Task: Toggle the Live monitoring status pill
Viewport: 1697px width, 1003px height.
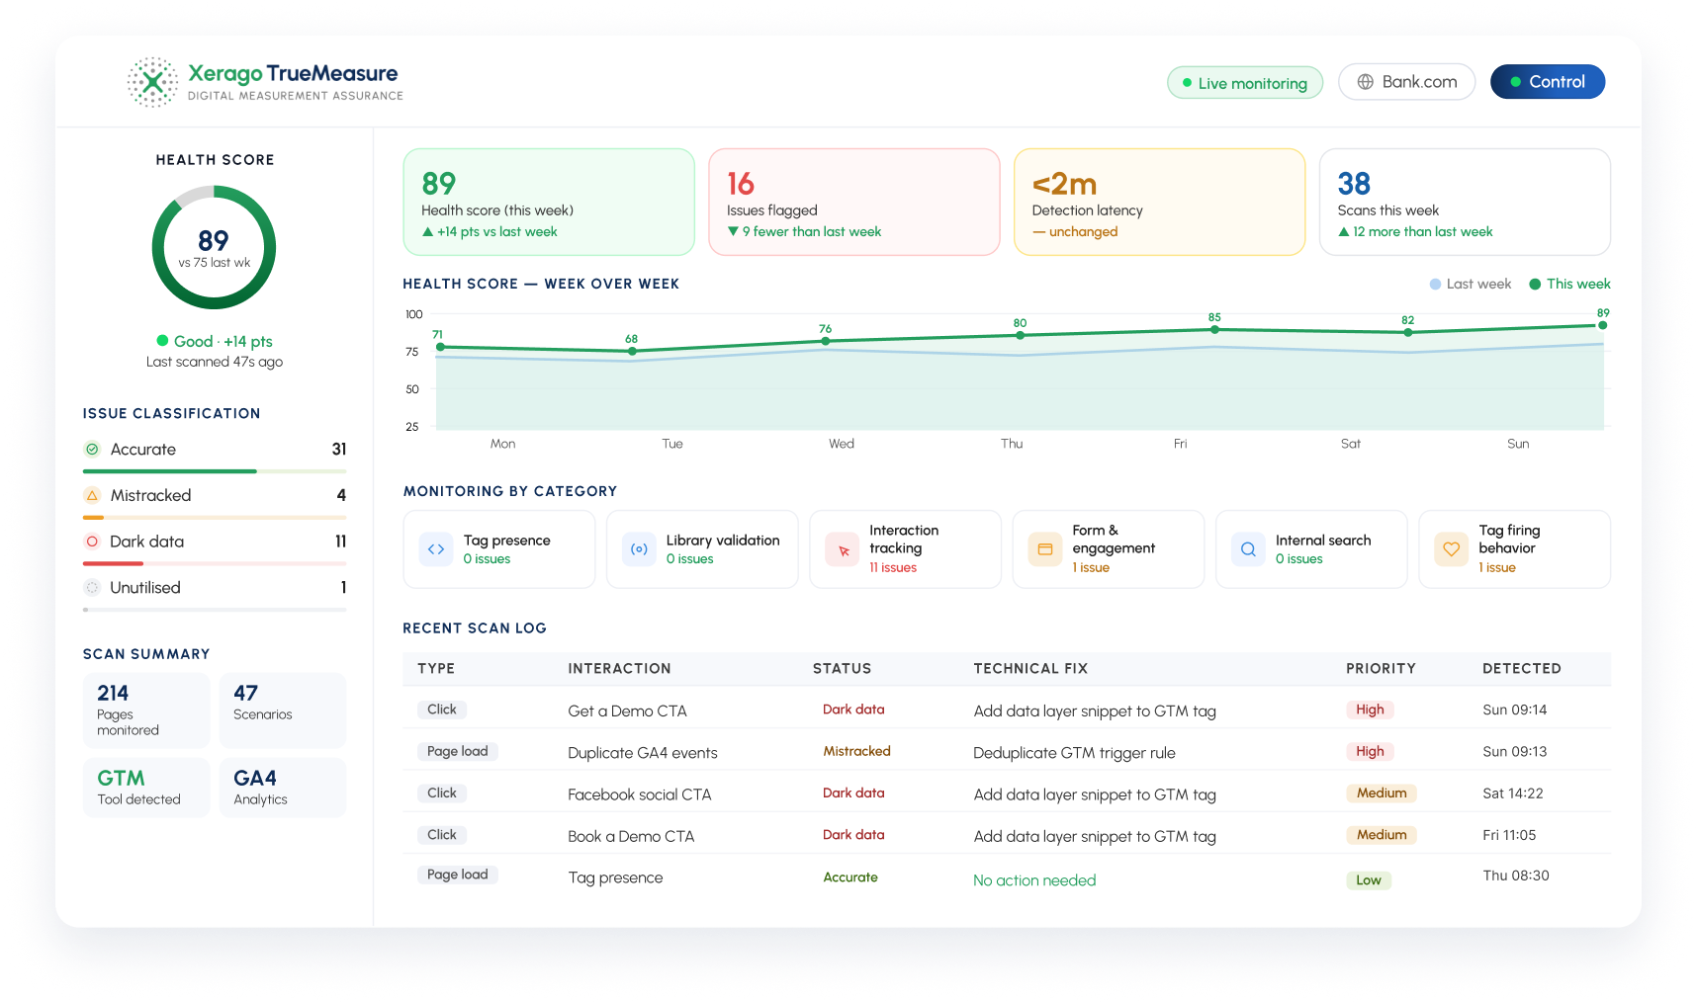Action: pyautogui.click(x=1245, y=83)
